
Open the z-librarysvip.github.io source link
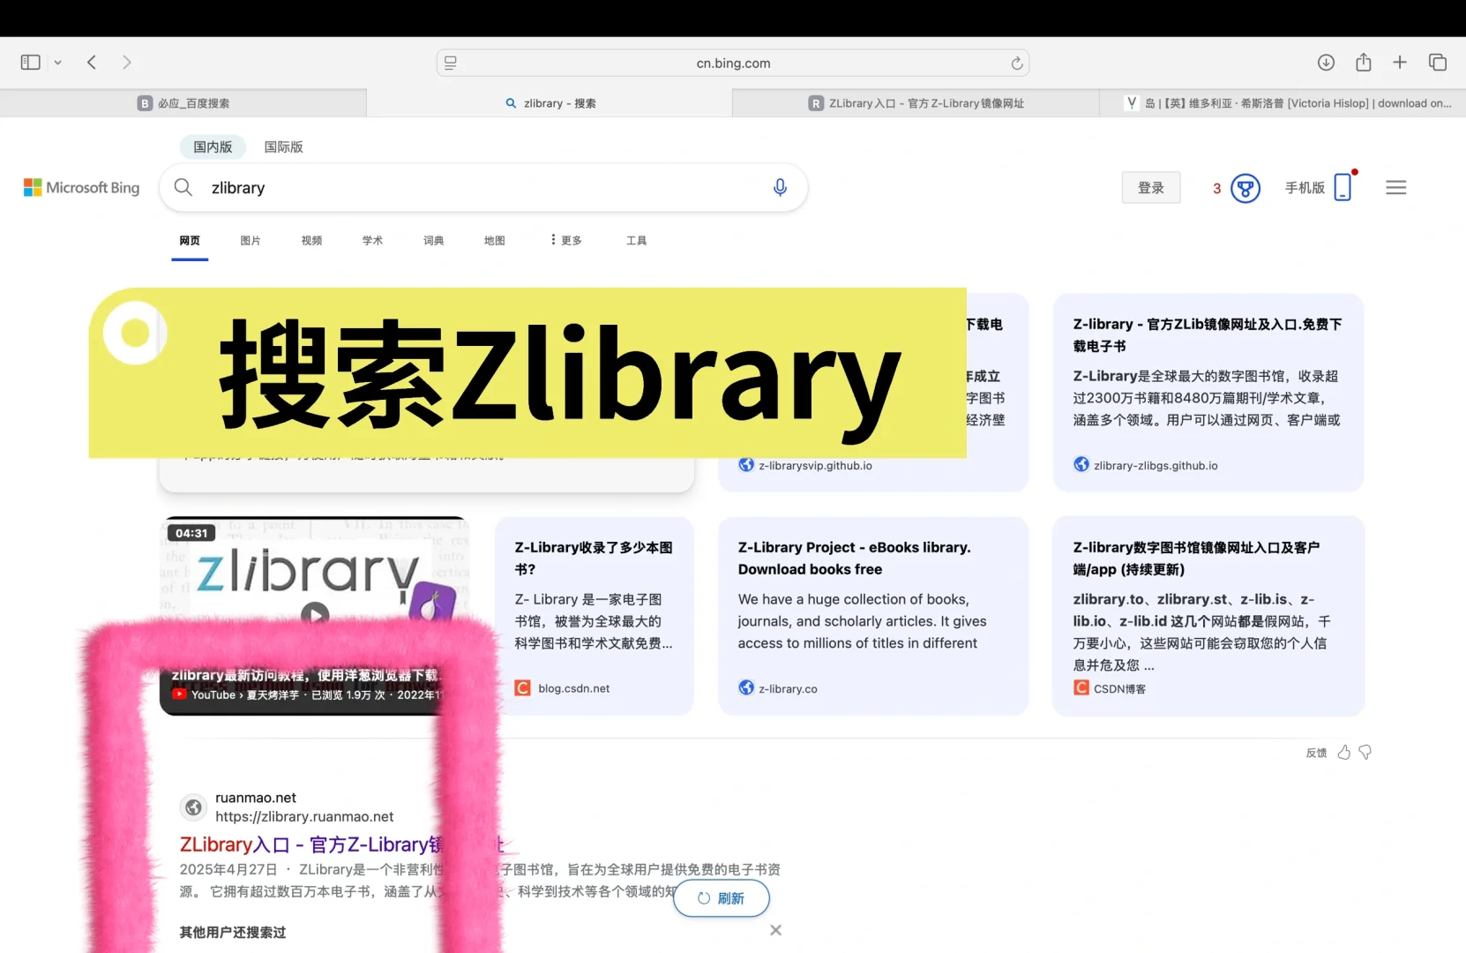[x=815, y=466]
